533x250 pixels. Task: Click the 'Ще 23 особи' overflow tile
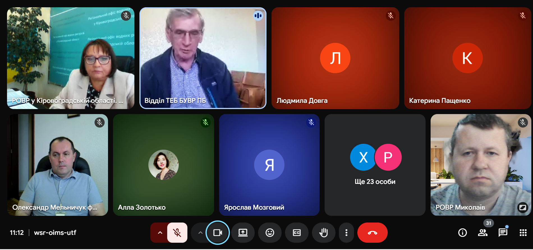pyautogui.click(x=375, y=165)
